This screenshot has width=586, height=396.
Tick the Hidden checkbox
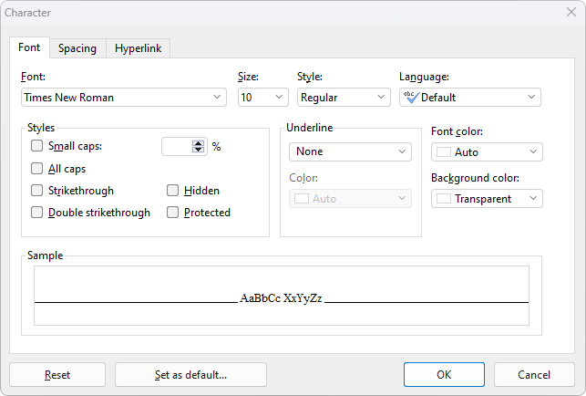[172, 191]
